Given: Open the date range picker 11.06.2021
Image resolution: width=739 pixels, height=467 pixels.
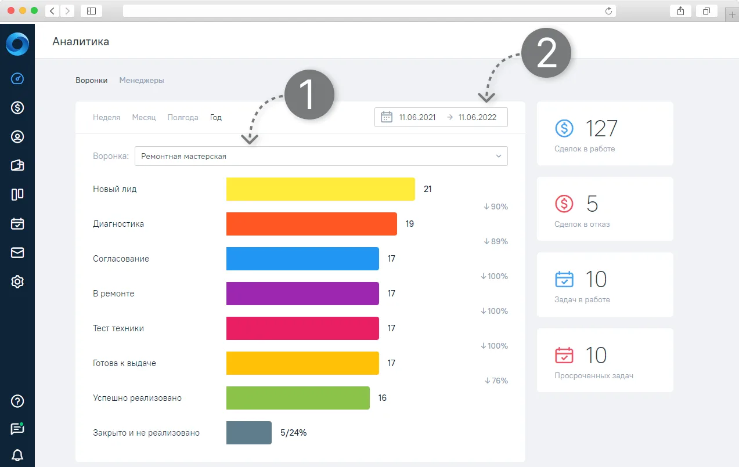Looking at the screenshot, I should click(x=441, y=117).
